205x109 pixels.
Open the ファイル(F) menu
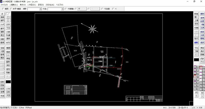pyautogui.click(x=4, y=5)
